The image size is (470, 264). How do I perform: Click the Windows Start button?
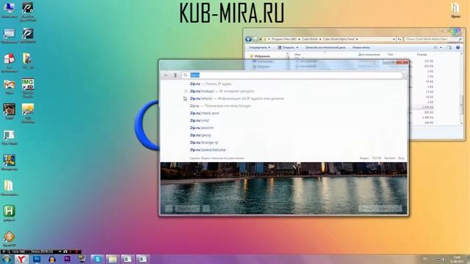(7, 259)
